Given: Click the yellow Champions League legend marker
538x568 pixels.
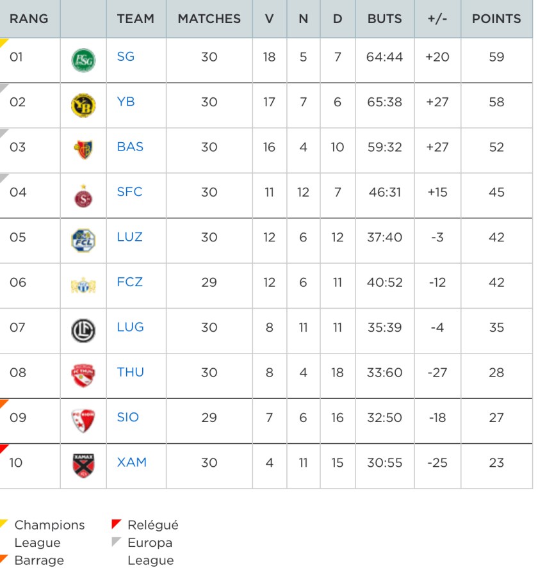Looking at the screenshot, I should [x=4, y=524].
